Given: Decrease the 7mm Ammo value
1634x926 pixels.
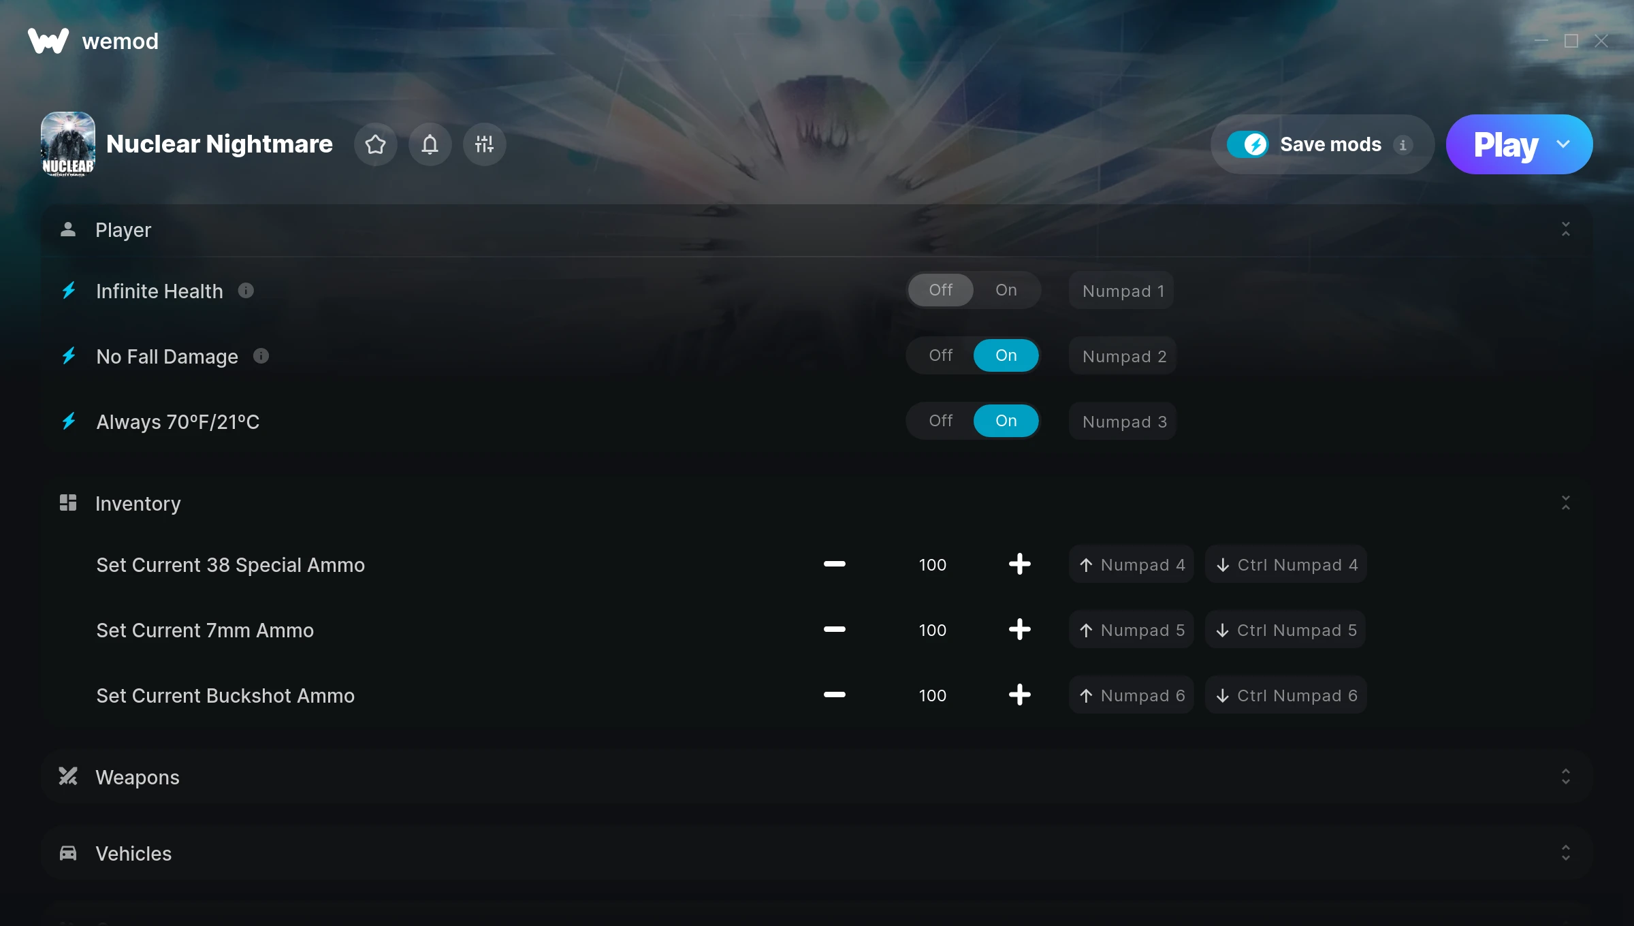Looking at the screenshot, I should coord(834,630).
